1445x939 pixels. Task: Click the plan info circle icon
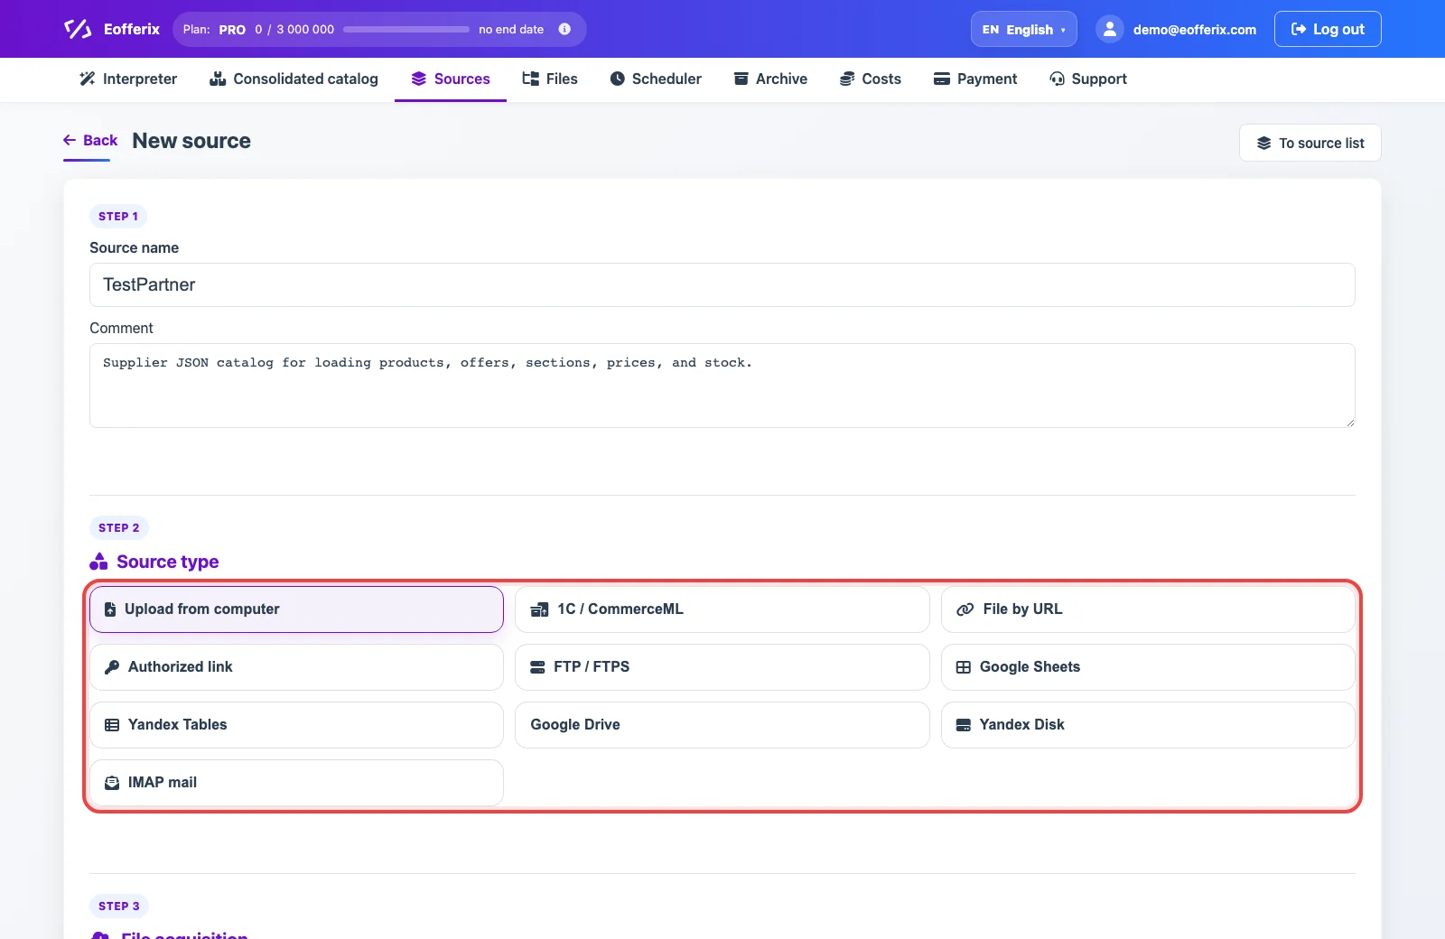pyautogui.click(x=564, y=29)
